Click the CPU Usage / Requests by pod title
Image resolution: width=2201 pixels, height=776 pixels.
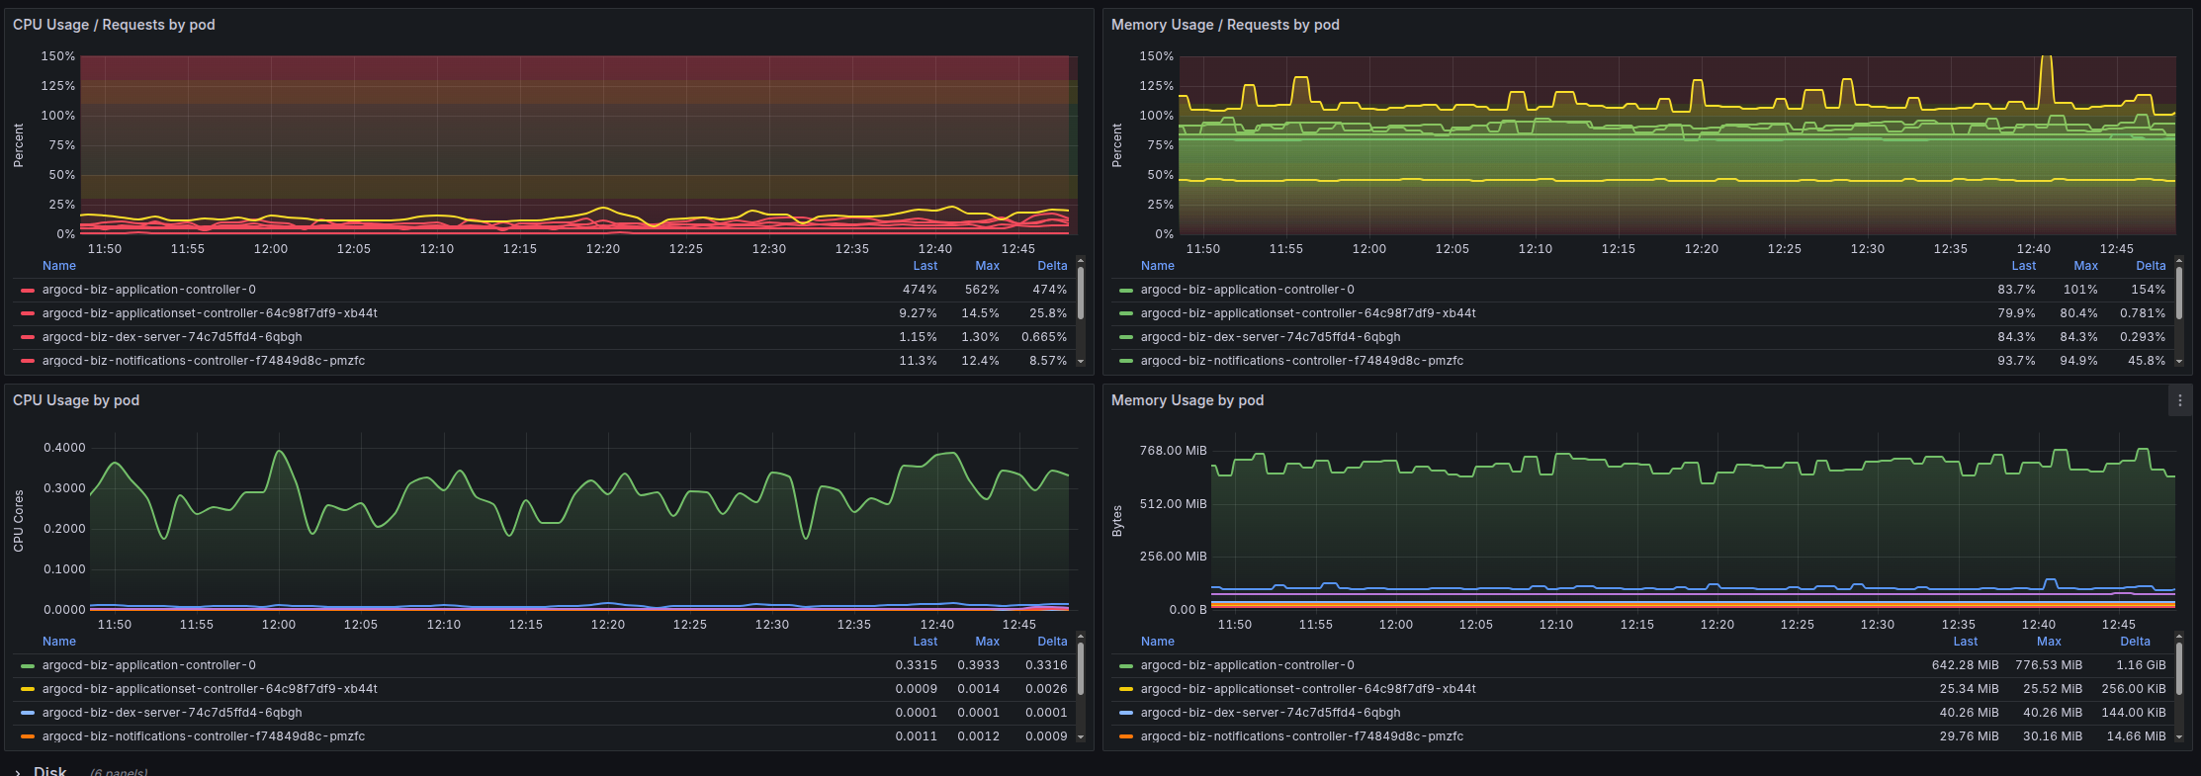pyautogui.click(x=114, y=25)
